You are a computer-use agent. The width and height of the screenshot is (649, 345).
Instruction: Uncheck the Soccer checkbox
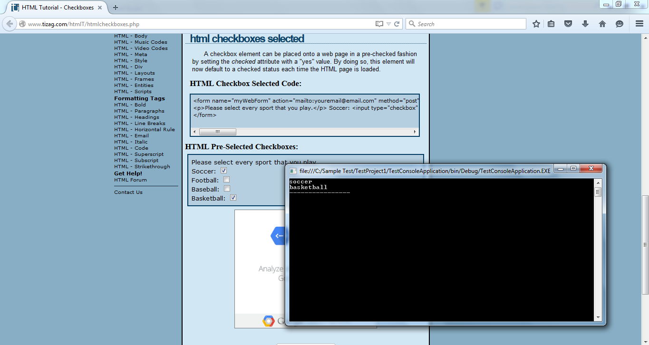[223, 171]
